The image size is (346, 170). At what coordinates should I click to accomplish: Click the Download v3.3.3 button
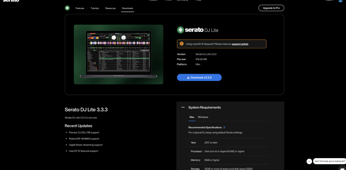click(199, 78)
